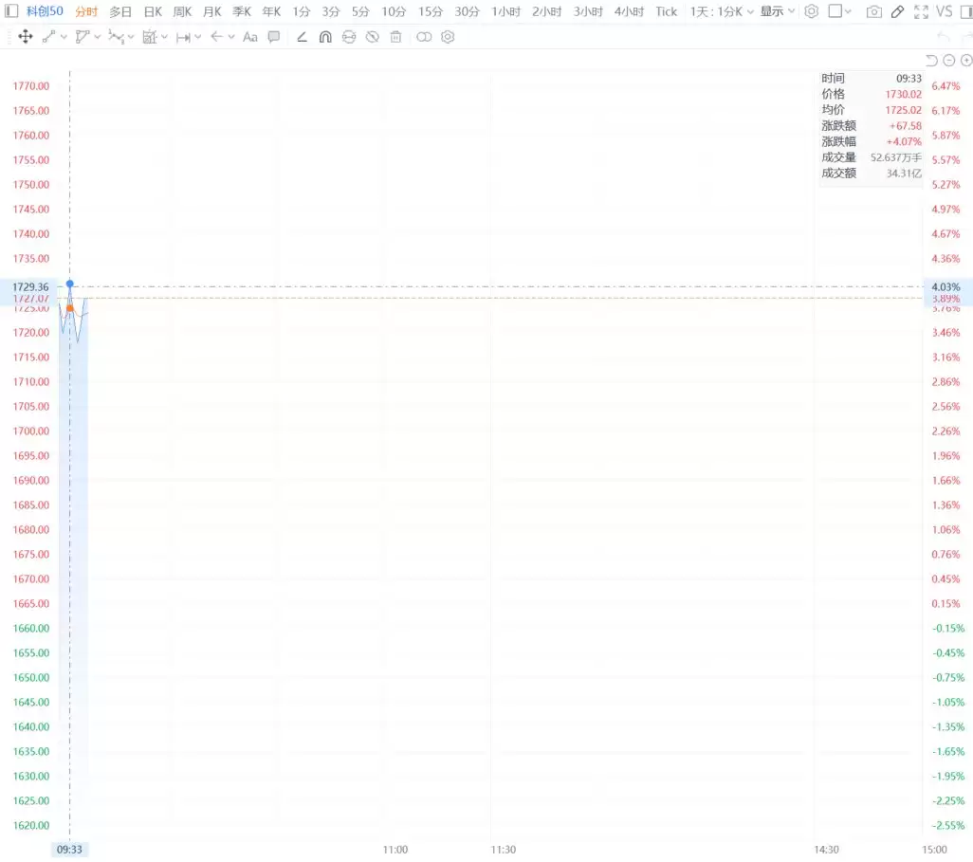973x862 pixels.
Task: Click the 科创50 index name
Action: (45, 11)
